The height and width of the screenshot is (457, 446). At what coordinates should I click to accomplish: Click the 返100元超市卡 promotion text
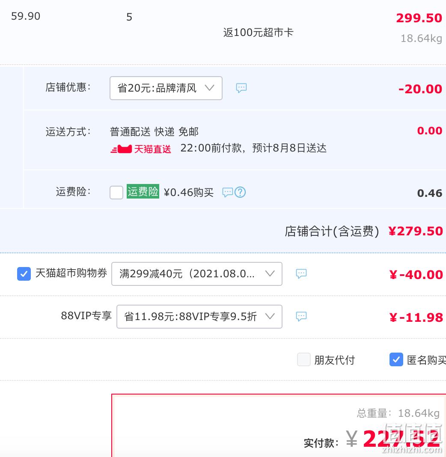[258, 33]
